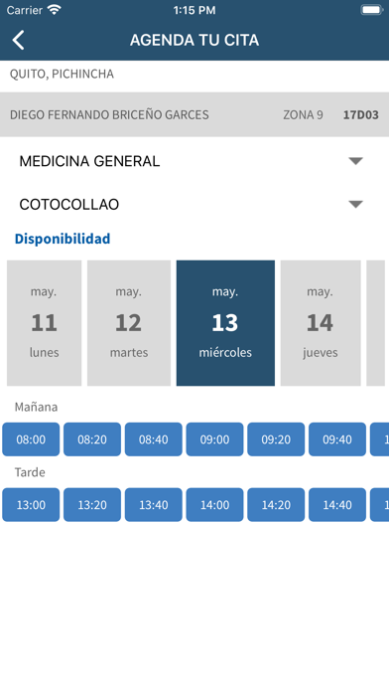Tap the 09:00 time button
The height and width of the screenshot is (692, 389).
214,439
